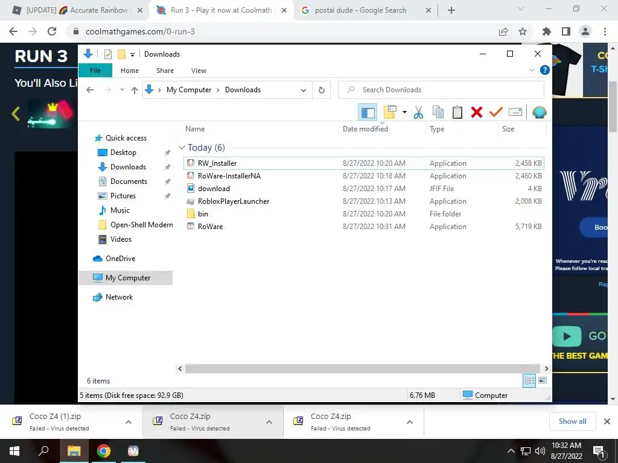The image size is (618, 463).
Task: Switch to the Accurate Rainbow browser tab
Action: (77, 10)
